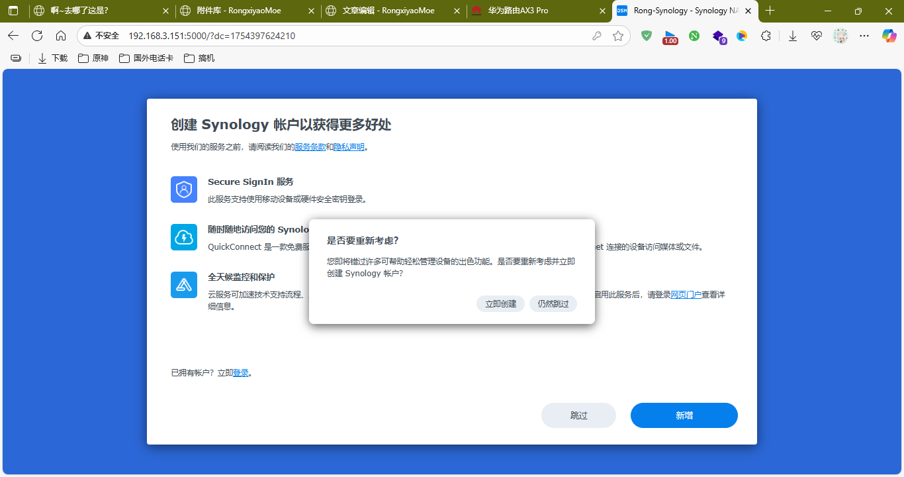This screenshot has width=904, height=477.
Task: Click the Secure SignIn shield icon
Action: pos(184,189)
